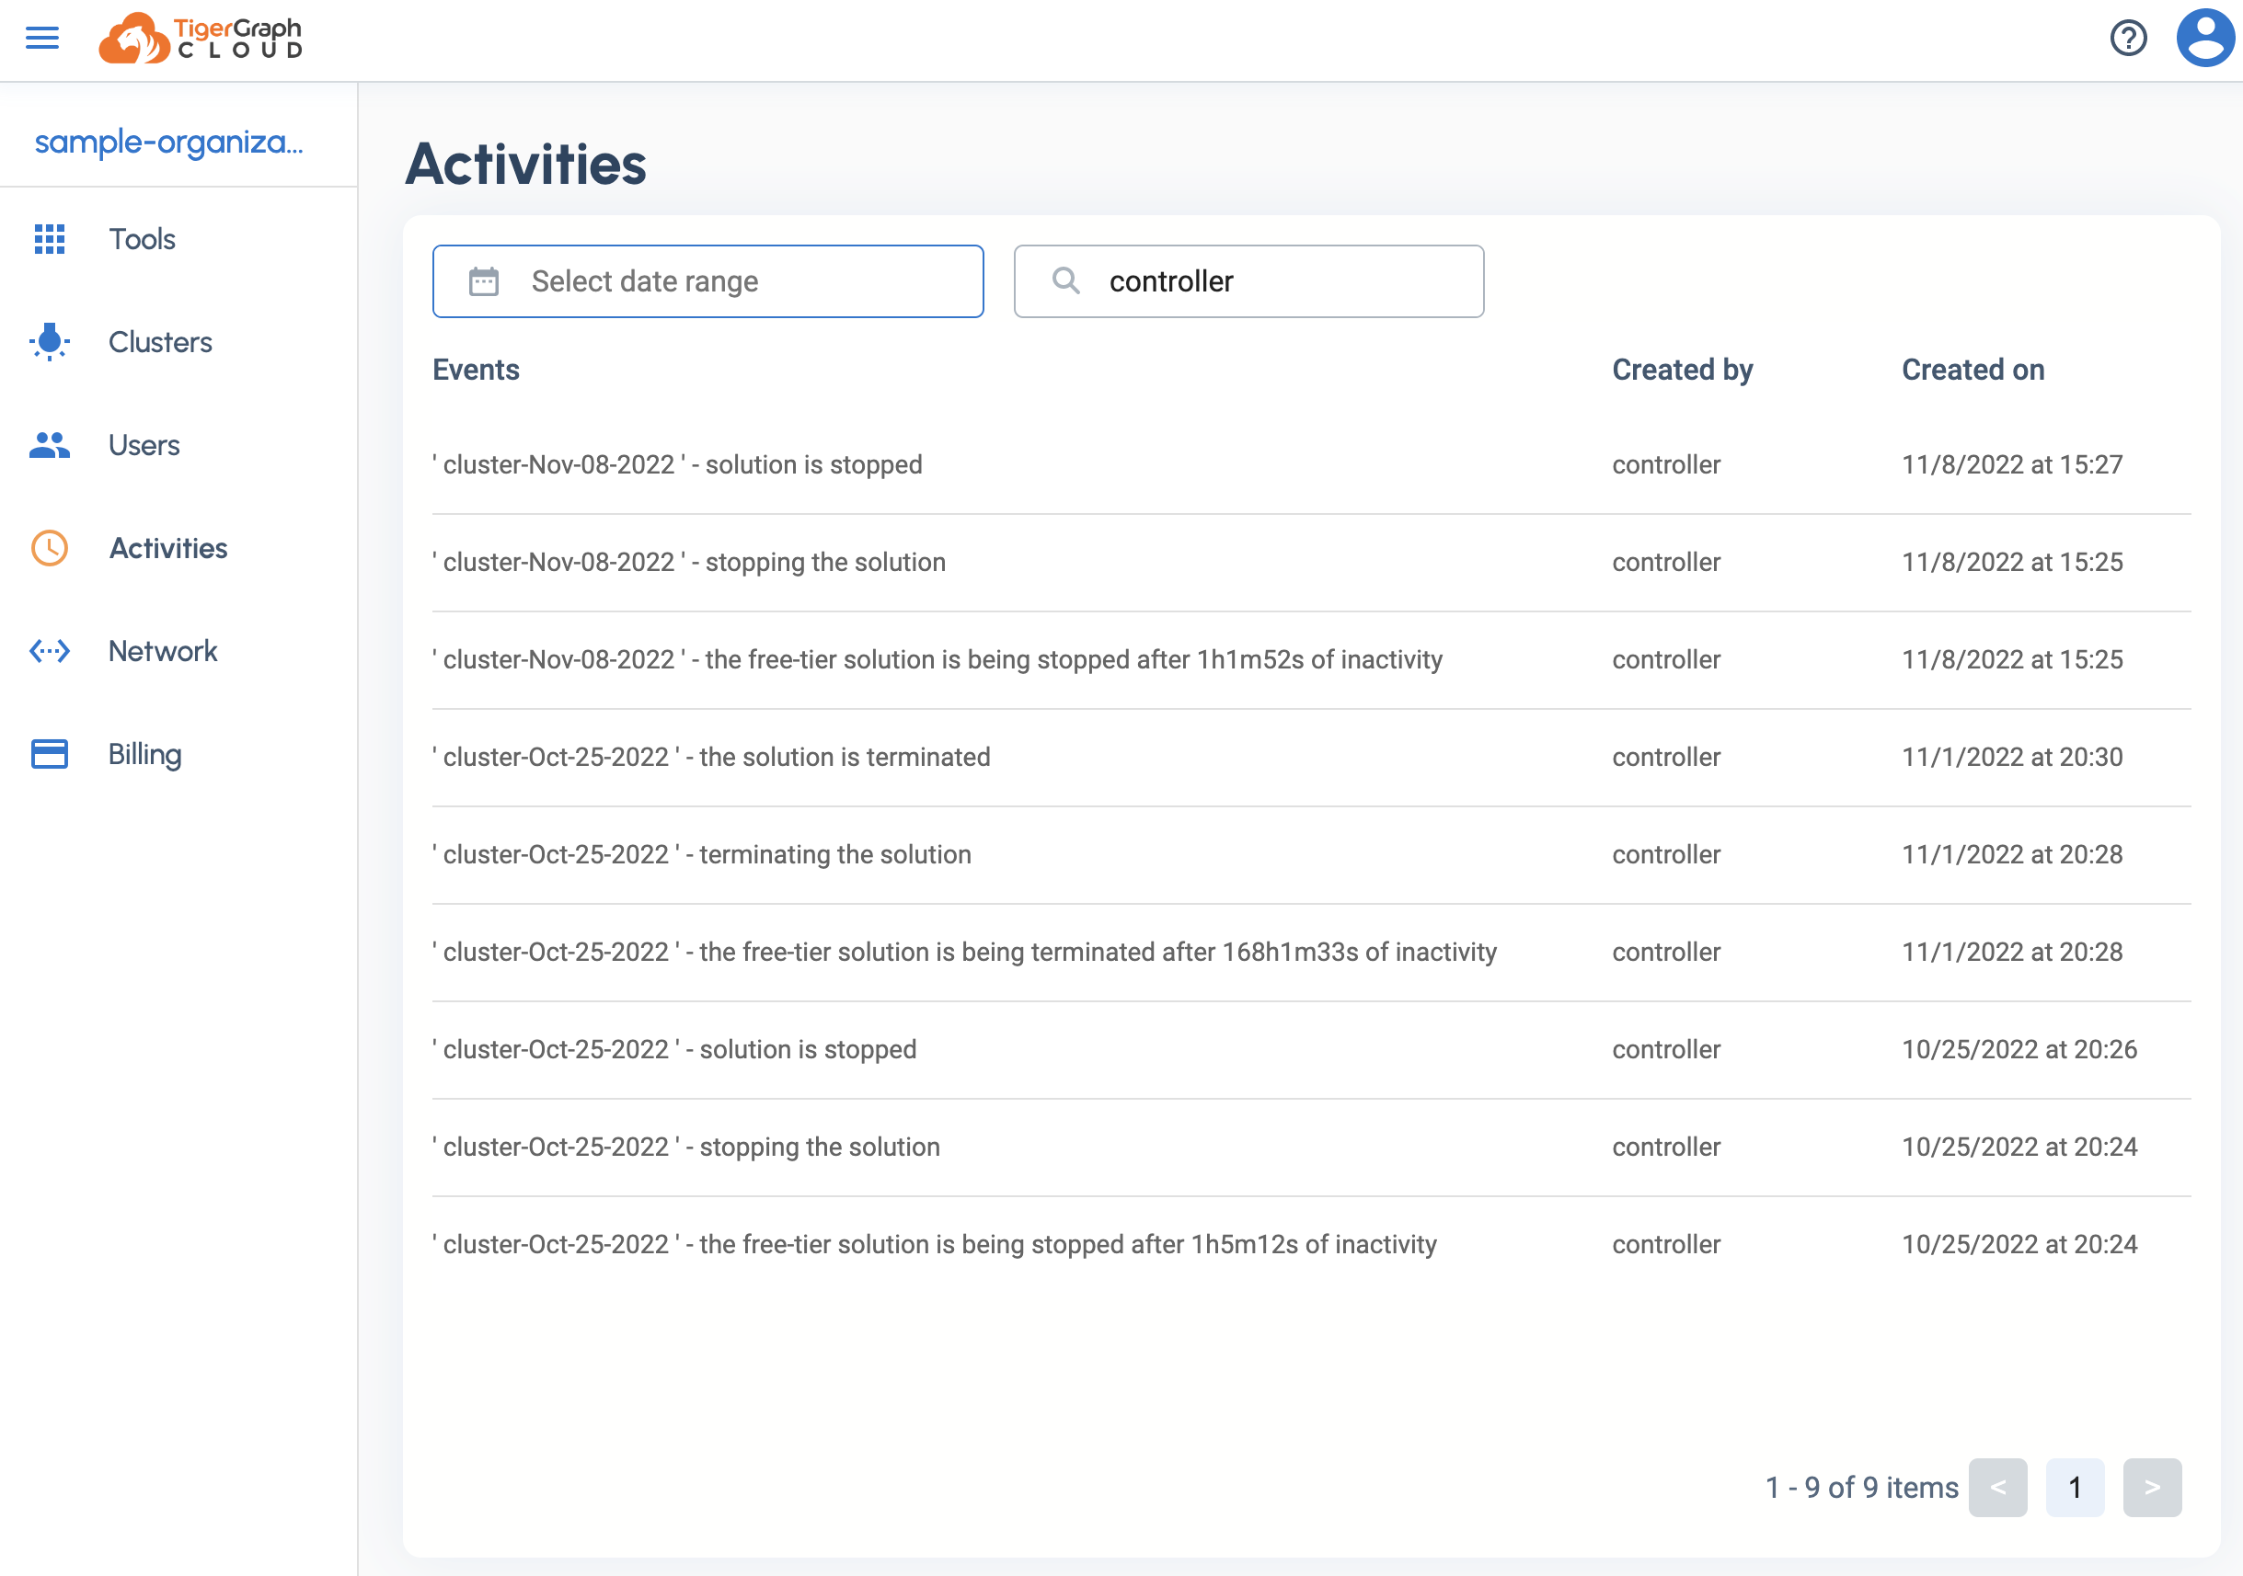Image resolution: width=2243 pixels, height=1576 pixels.
Task: Navigate to the Billing page
Action: tap(144, 754)
